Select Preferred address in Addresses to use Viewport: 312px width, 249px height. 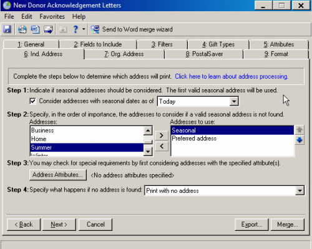click(232, 139)
